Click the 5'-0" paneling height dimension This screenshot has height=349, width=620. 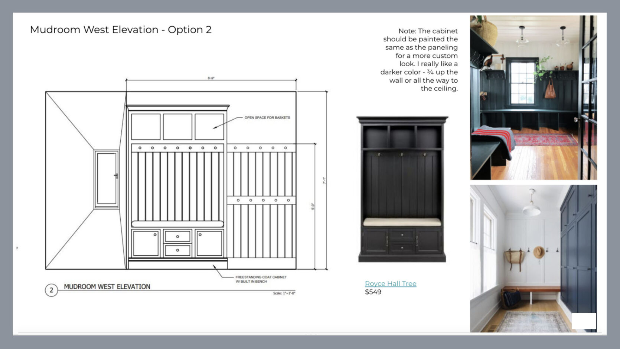(x=313, y=206)
